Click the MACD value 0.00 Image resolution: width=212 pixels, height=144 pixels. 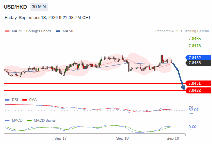click(x=192, y=127)
